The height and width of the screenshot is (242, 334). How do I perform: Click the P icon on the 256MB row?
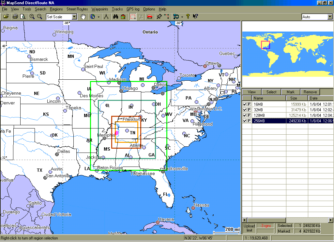click(249, 121)
